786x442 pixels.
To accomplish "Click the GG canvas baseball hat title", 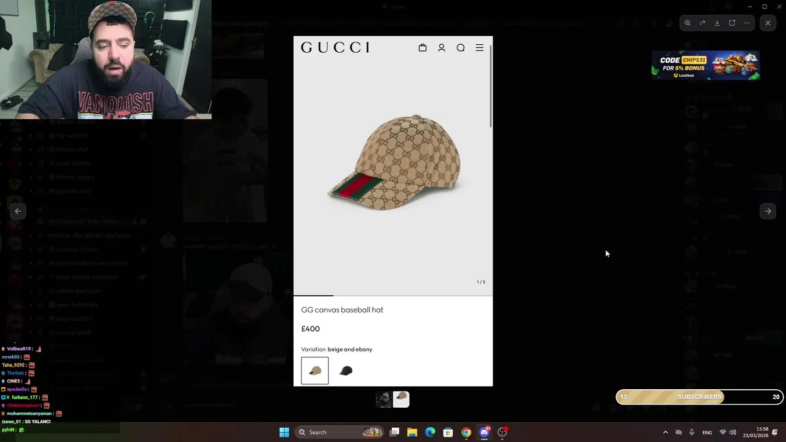I will 342,310.
